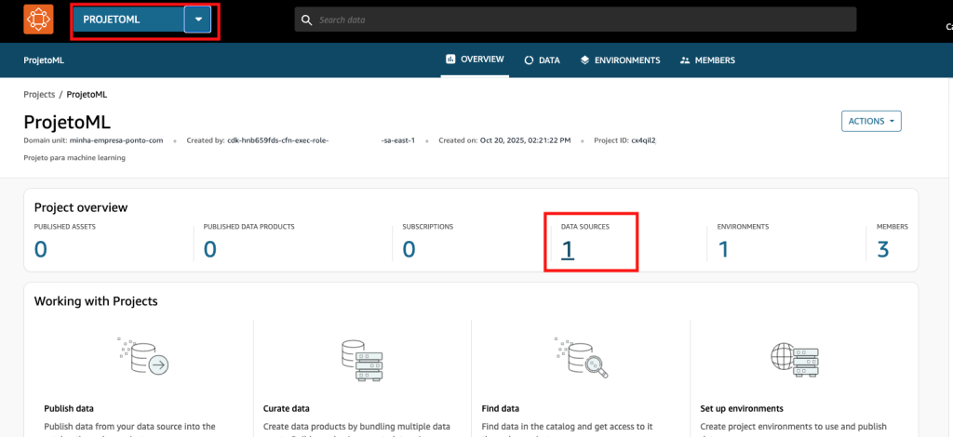Open the ACTIONS dropdown menu
Screen dimensions: 953x437
(870, 121)
